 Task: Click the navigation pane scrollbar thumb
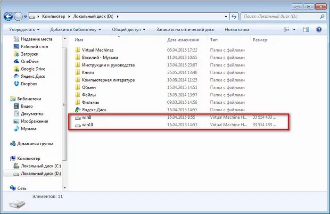[65, 104]
